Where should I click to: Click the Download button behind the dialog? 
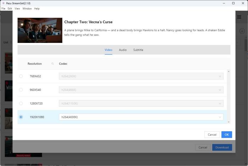click(222, 148)
